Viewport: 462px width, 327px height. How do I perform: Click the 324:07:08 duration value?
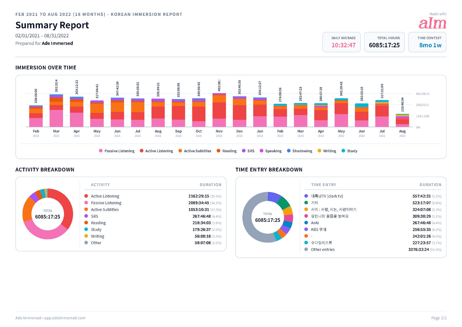(x=422, y=209)
